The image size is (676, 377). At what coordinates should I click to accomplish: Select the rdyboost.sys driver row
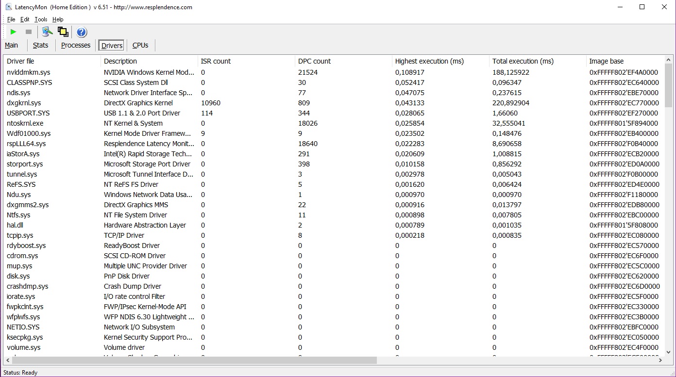pyautogui.click(x=334, y=246)
